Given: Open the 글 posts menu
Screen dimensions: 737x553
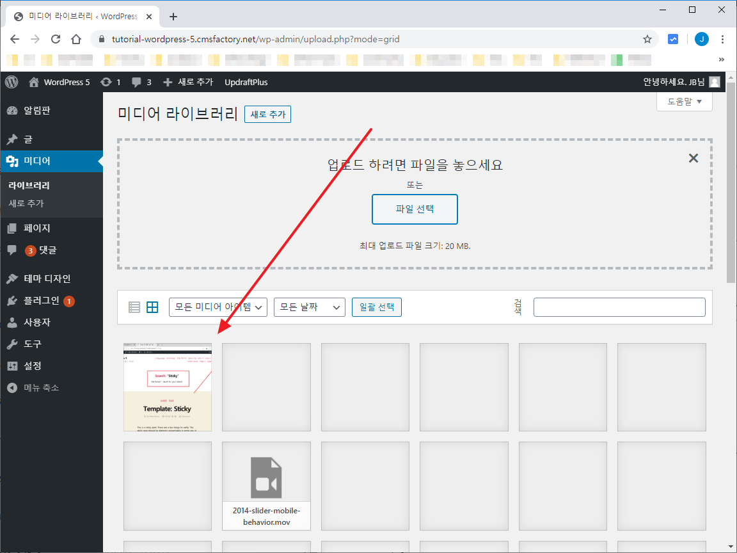Looking at the screenshot, I should [51, 139].
